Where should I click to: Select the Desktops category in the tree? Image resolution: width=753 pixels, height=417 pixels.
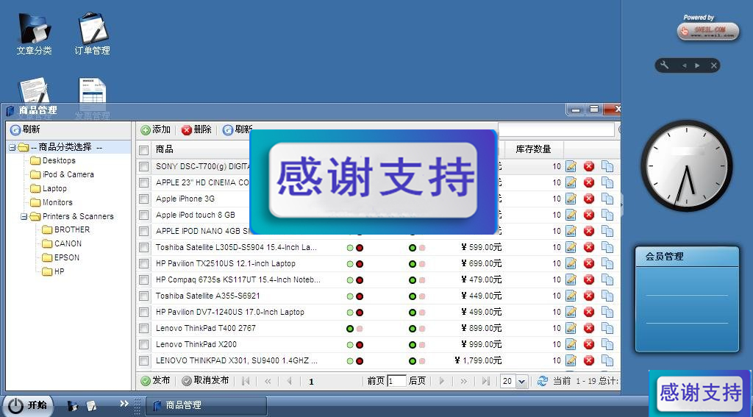pos(59,160)
